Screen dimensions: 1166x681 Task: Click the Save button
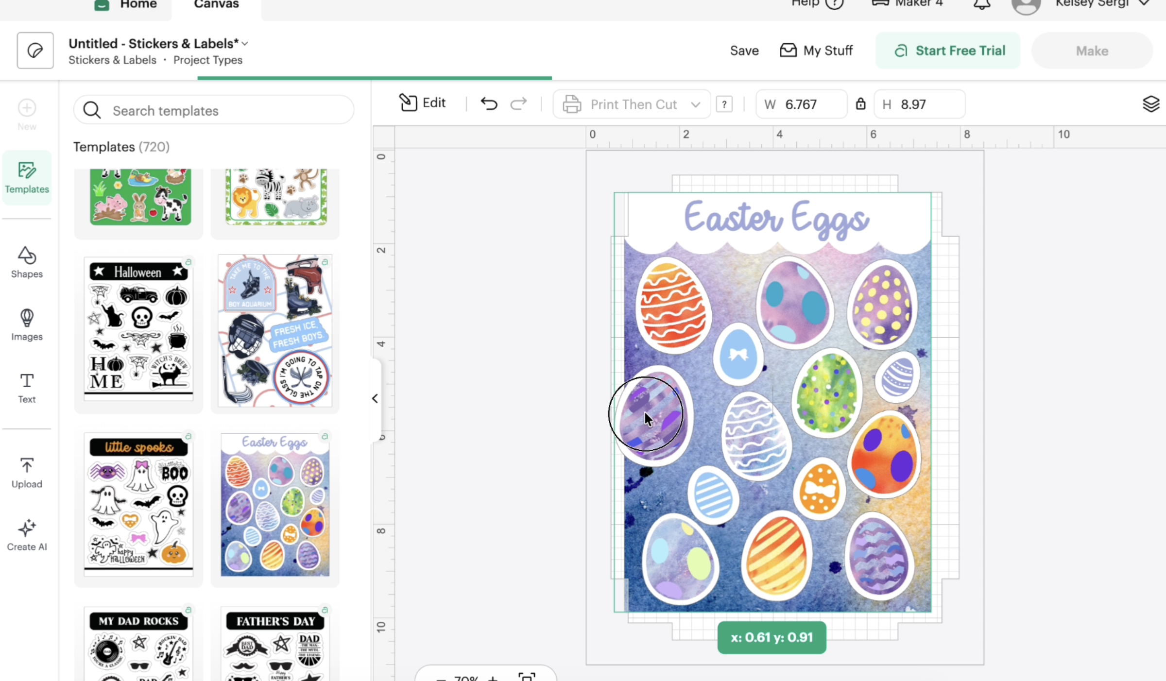[744, 51]
